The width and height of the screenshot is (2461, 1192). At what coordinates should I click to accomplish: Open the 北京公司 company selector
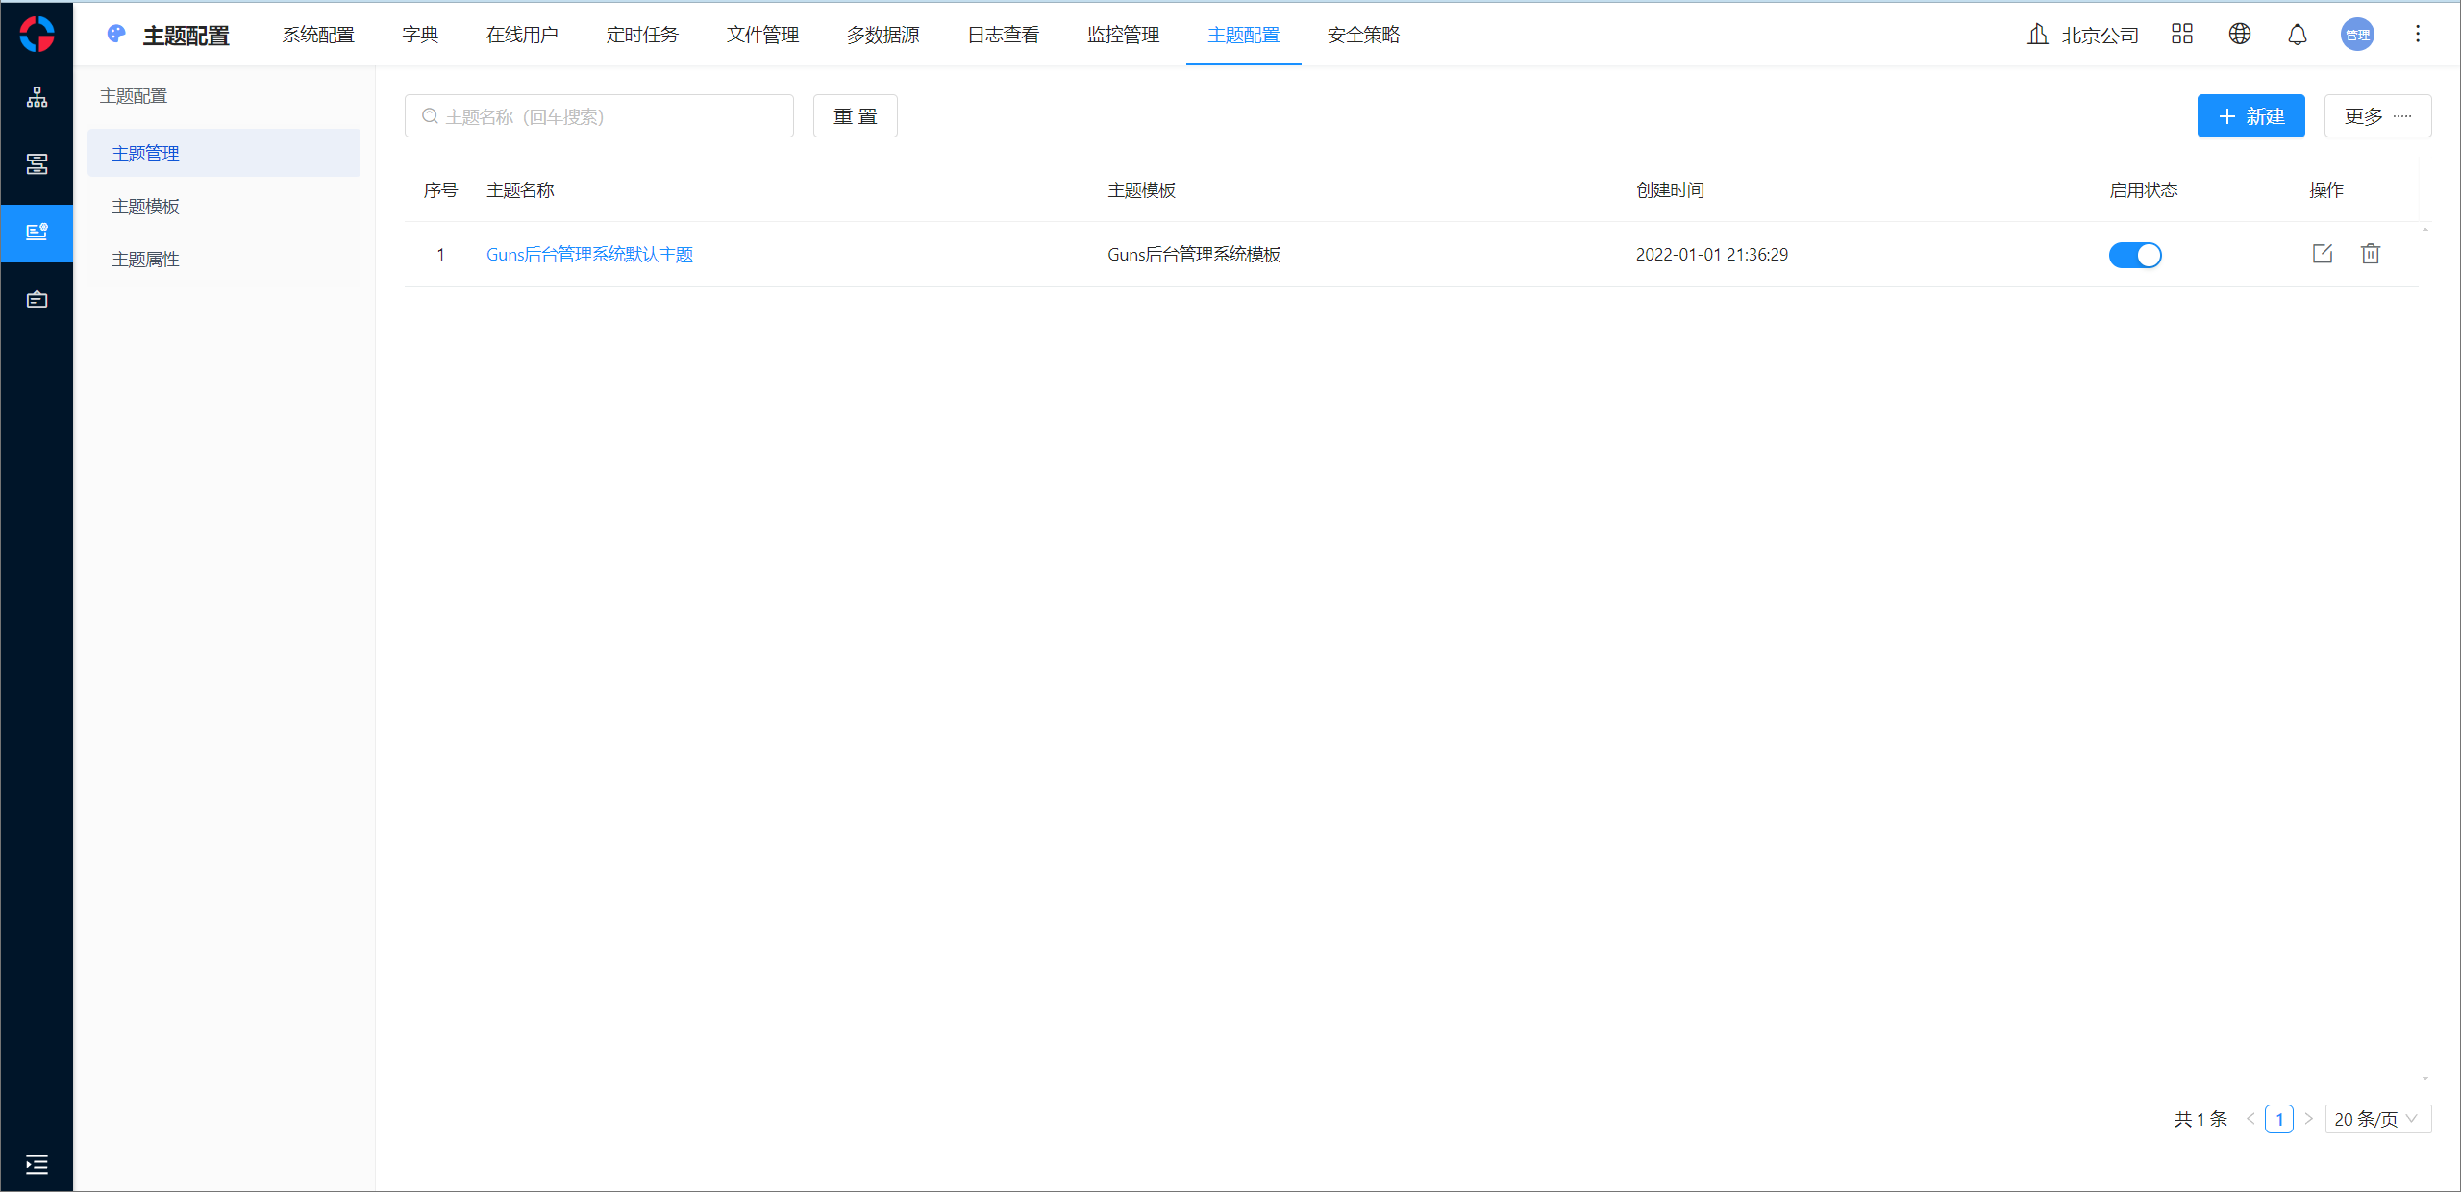2083,36
